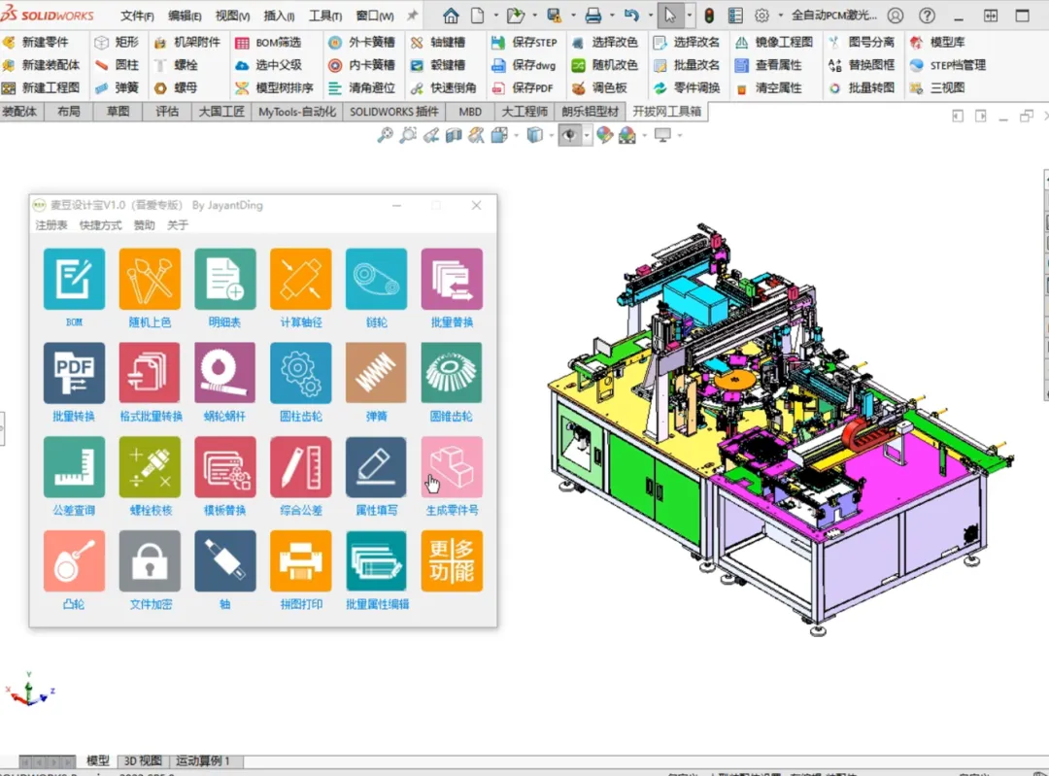This screenshot has width=1049, height=776.
Task: Click the Rebuild traffic light icon
Action: coord(709,16)
